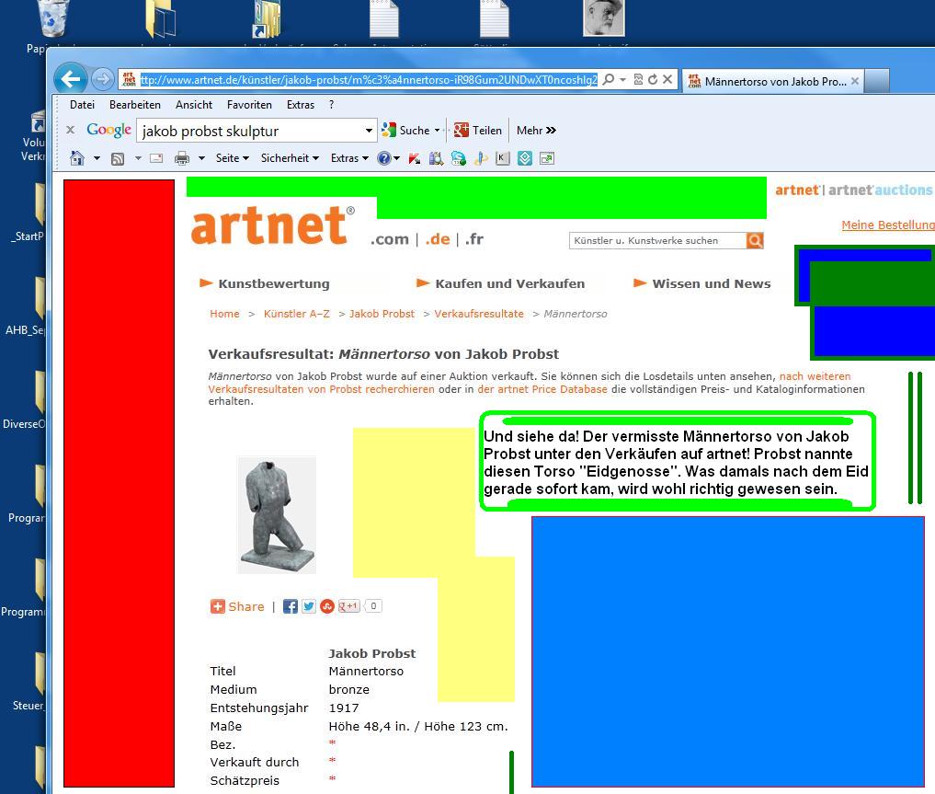This screenshot has height=794, width=935.
Task: Share on Facebook via the Facebook icon
Action: pos(291,606)
